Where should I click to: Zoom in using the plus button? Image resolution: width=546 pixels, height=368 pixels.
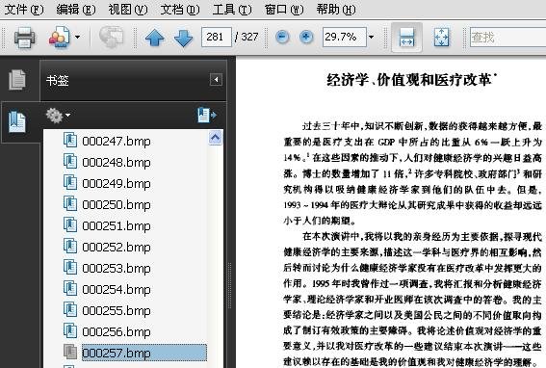pyautogui.click(x=306, y=37)
